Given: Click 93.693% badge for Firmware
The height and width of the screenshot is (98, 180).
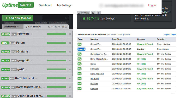Looking at the screenshot, I should (6, 34).
